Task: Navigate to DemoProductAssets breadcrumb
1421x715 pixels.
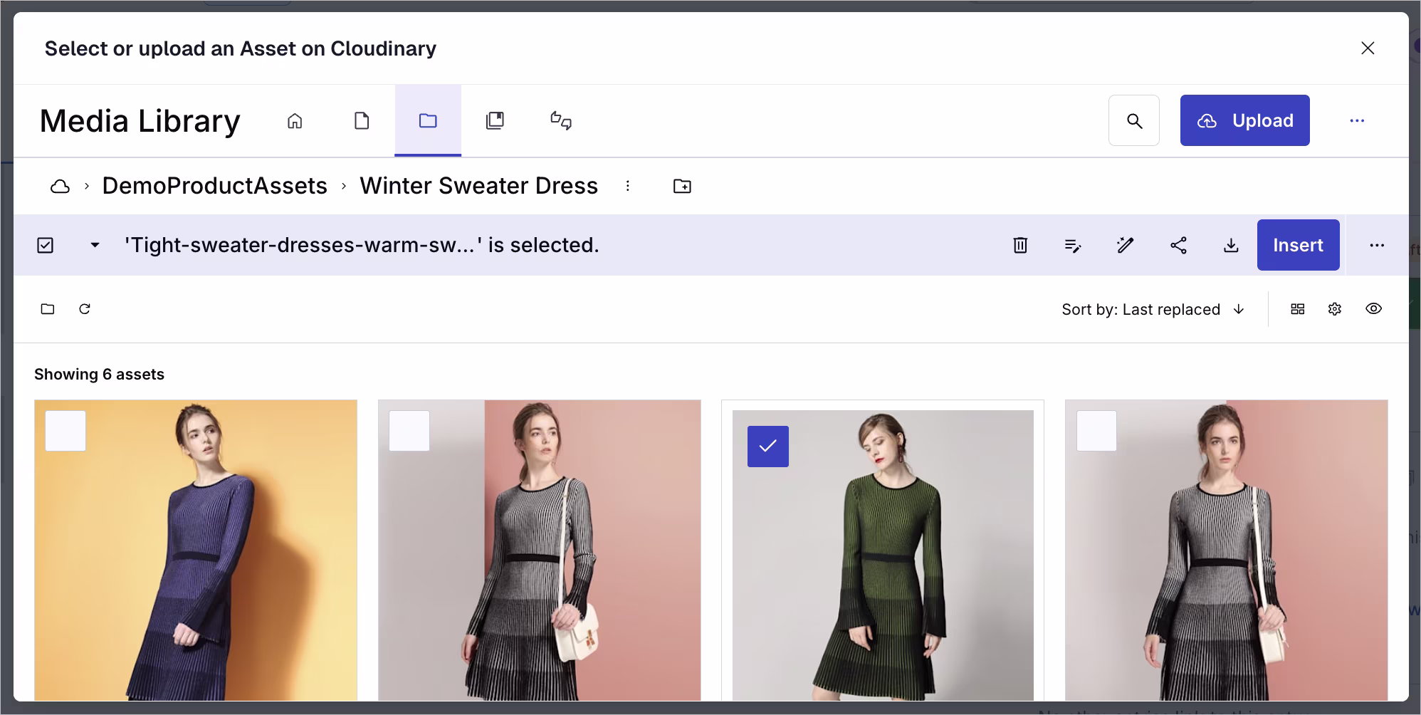Action: 214,186
